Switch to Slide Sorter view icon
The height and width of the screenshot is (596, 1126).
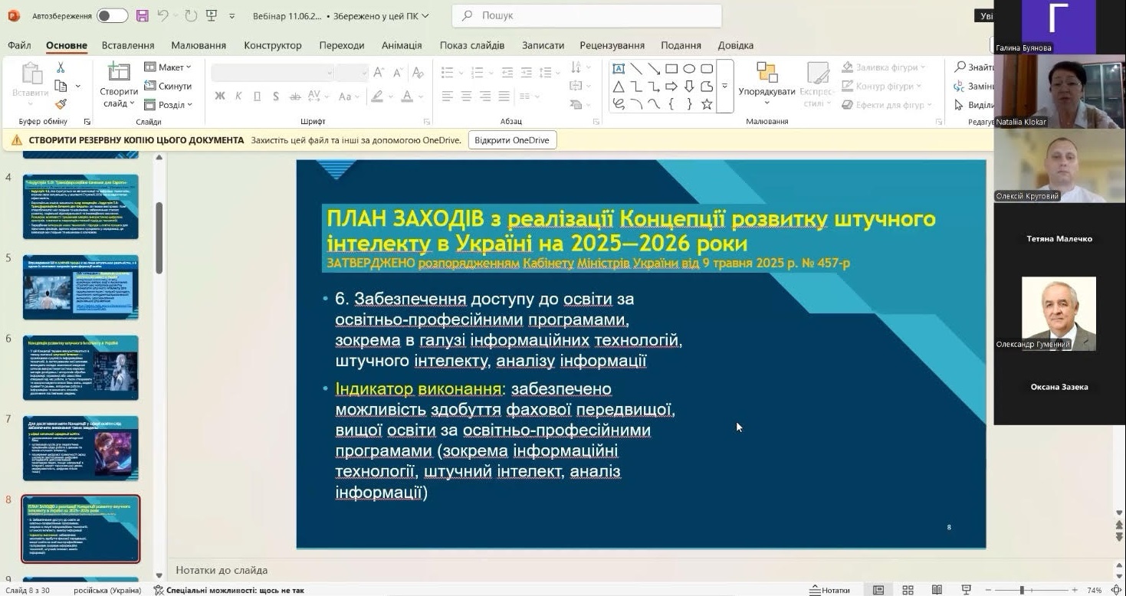click(908, 590)
